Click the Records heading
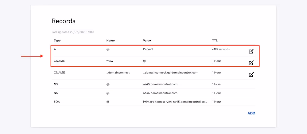307x134 pixels. point(64,21)
